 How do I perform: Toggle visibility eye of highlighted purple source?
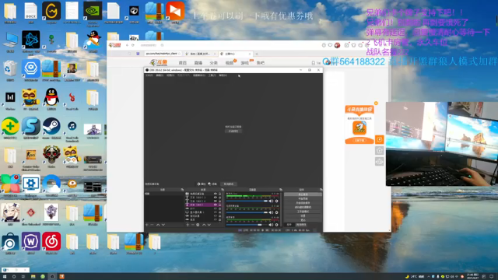pyautogui.click(x=216, y=205)
